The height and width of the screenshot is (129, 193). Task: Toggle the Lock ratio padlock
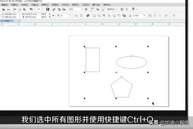point(53,15)
